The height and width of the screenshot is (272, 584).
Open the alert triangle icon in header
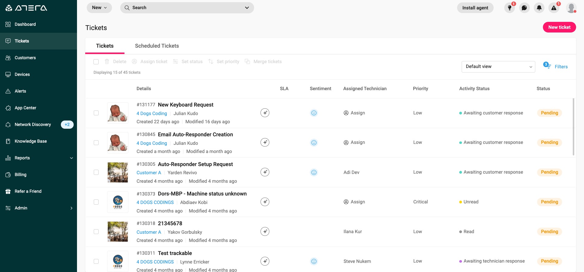554,8
